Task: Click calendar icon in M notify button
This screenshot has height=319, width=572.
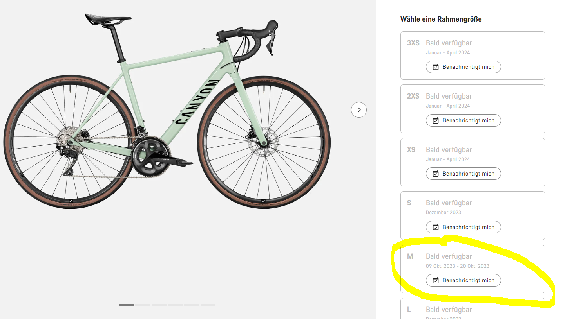Action: coord(436,280)
